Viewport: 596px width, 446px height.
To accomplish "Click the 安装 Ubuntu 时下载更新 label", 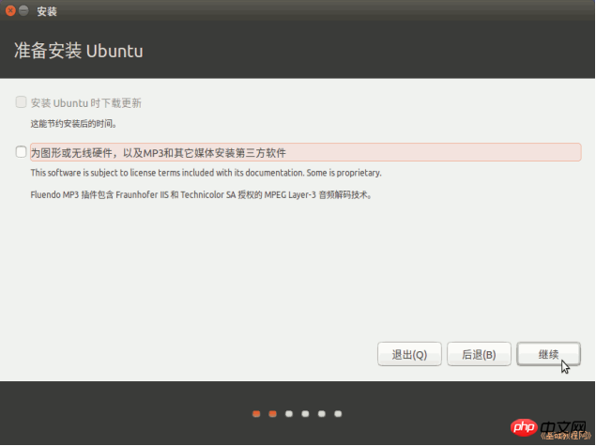I will (86, 103).
